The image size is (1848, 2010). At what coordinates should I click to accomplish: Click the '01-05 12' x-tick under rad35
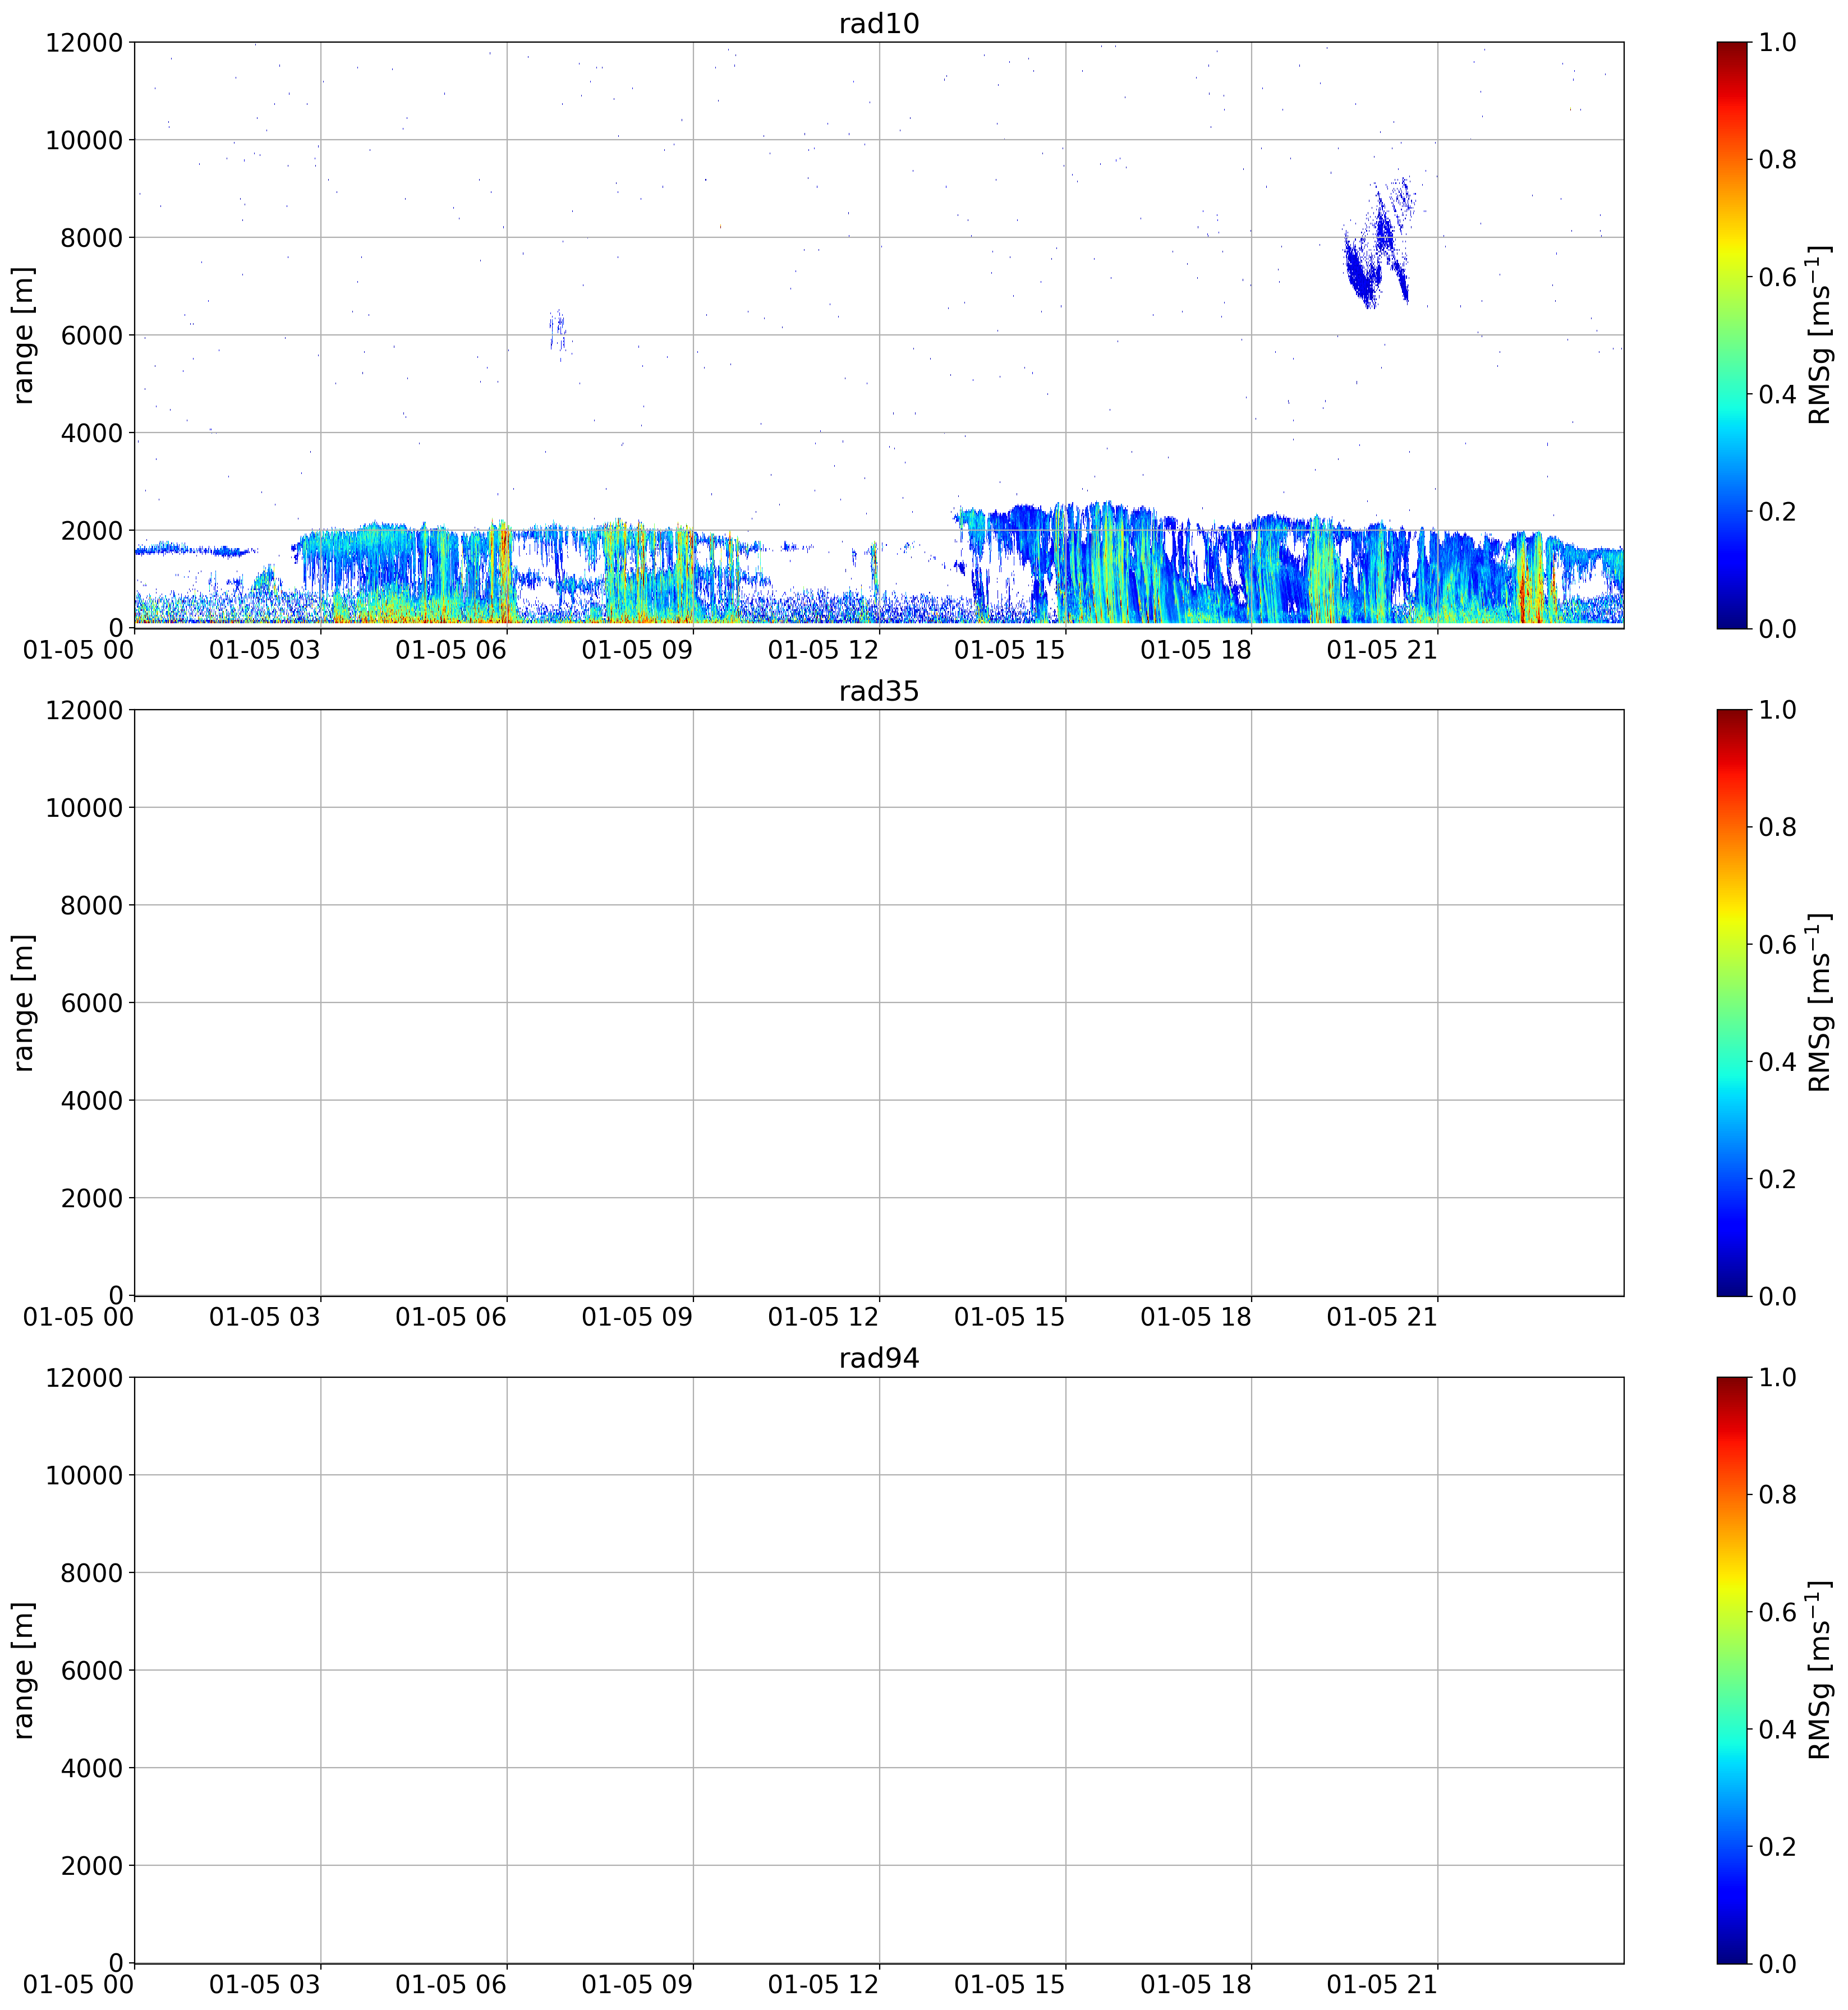point(823,1317)
